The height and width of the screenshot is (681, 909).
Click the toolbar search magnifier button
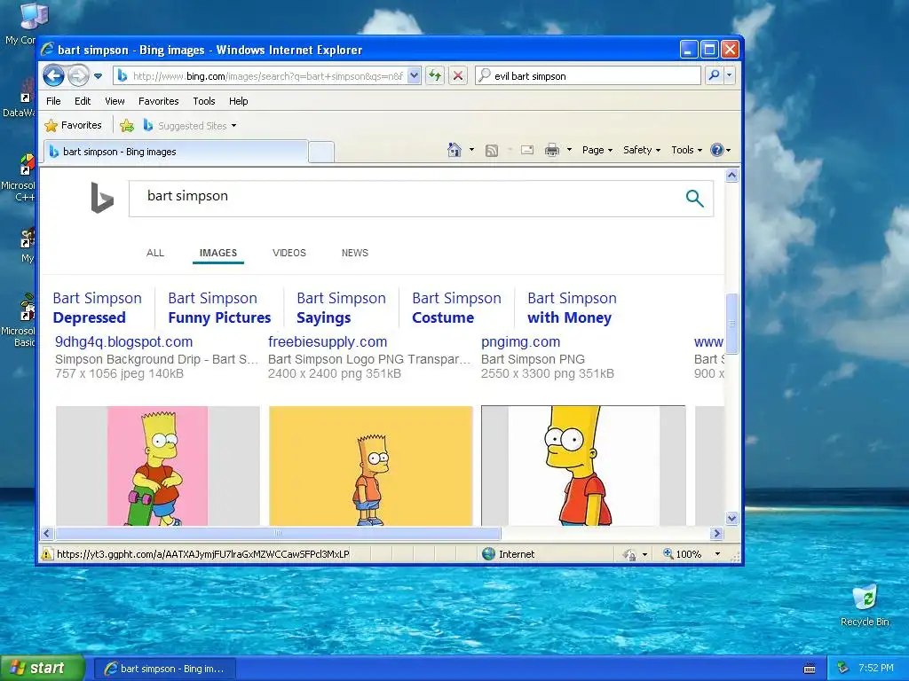click(715, 75)
